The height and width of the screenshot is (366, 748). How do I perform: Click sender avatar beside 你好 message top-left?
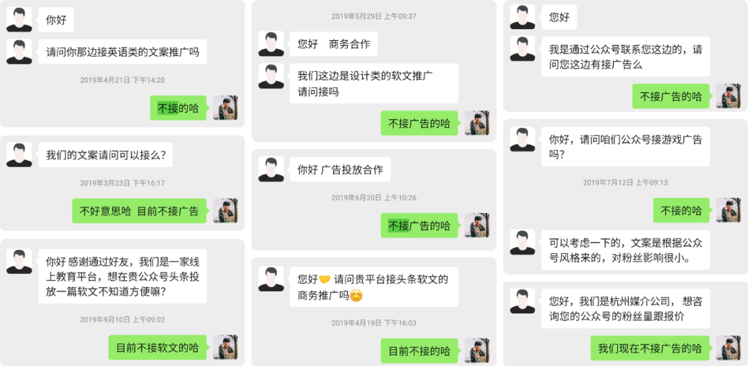coord(19,19)
